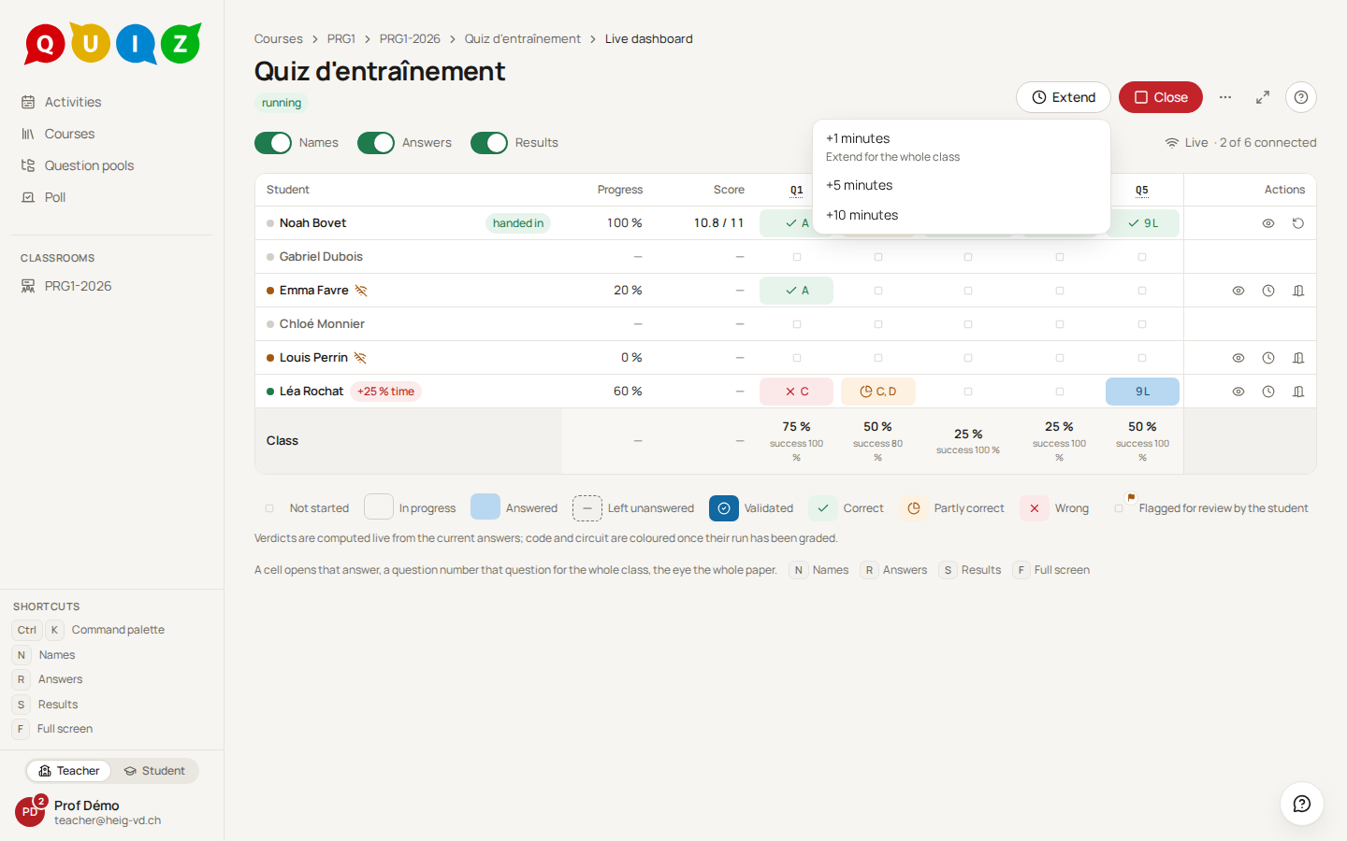Turn off the Results toggle switch
This screenshot has height=841, width=1347.
(x=489, y=143)
